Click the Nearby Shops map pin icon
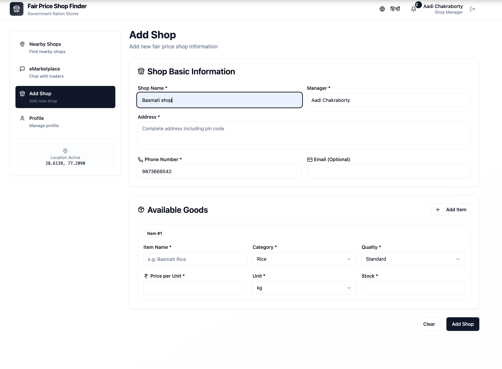This screenshot has height=369, width=502. 22,44
